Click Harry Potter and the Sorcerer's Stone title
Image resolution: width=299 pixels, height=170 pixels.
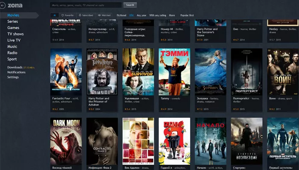pyautogui.click(x=207, y=32)
